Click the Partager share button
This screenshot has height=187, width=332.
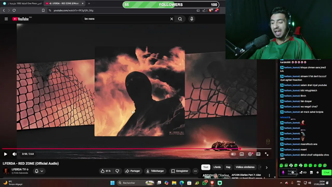133,171
